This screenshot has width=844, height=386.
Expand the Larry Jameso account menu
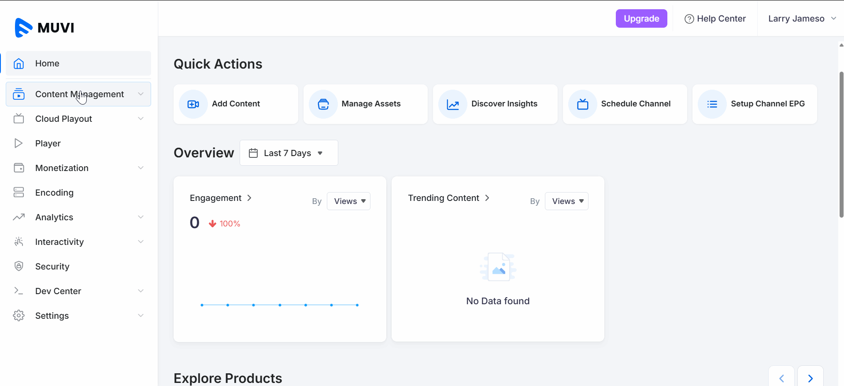pos(802,18)
